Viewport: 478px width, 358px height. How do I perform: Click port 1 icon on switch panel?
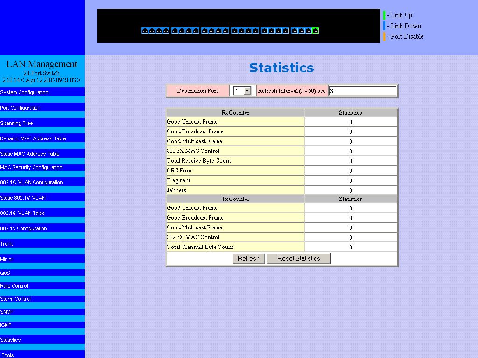click(x=145, y=30)
